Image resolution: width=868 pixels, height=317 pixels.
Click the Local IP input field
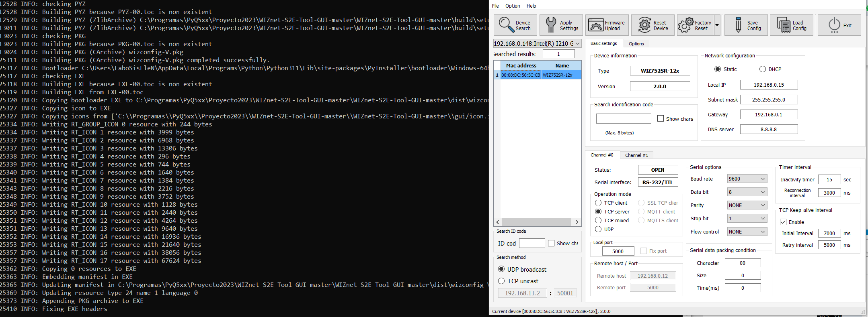click(x=769, y=85)
